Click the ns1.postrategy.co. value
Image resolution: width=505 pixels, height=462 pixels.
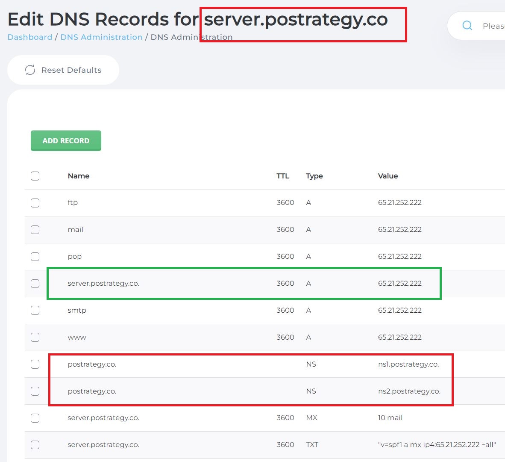pos(408,364)
